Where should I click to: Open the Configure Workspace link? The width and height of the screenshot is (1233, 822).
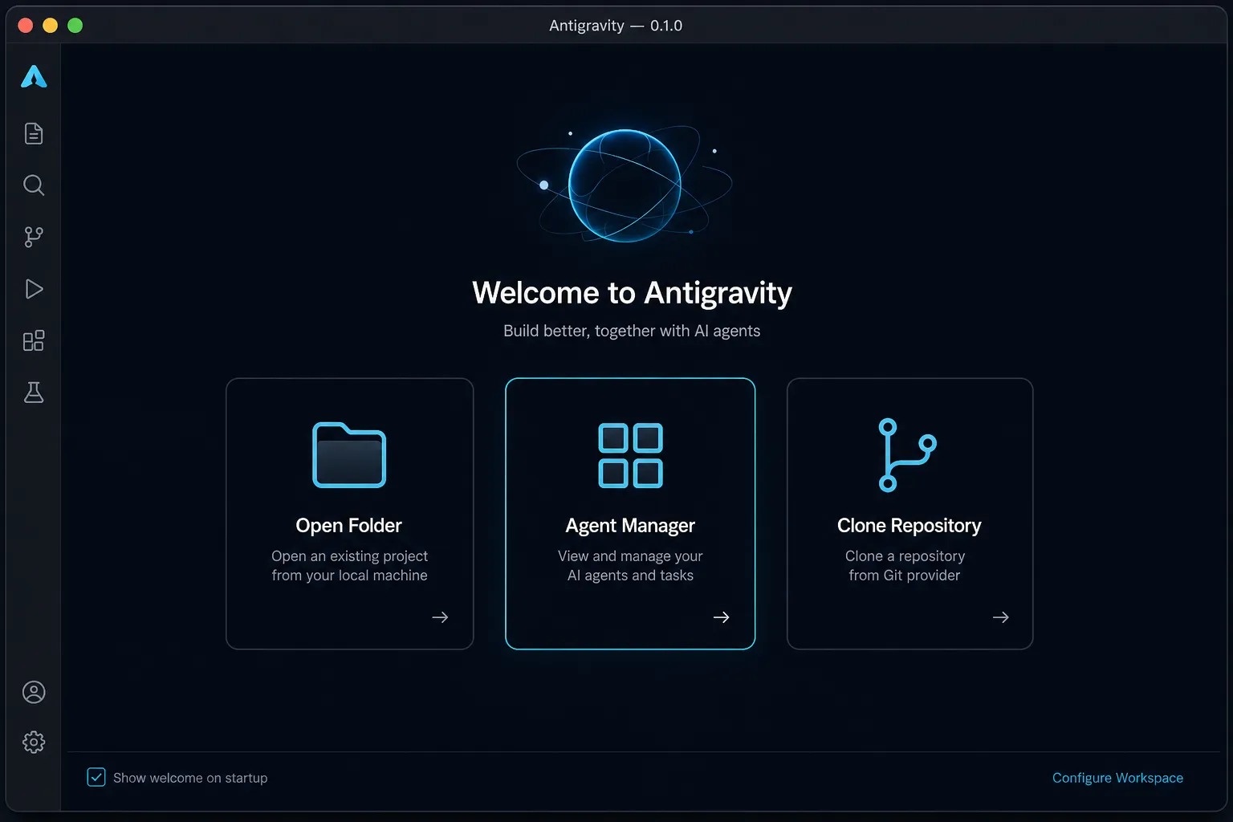click(x=1117, y=778)
